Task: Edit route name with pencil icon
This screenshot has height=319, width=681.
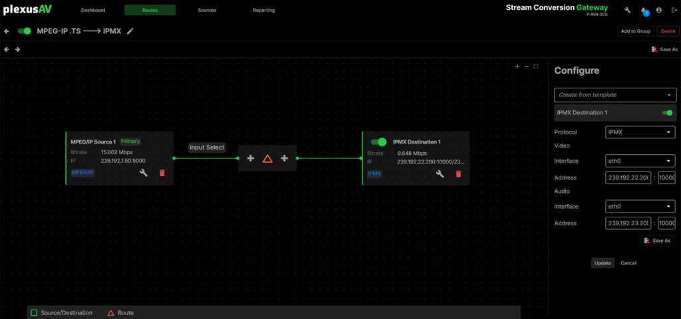Action: pyautogui.click(x=130, y=31)
